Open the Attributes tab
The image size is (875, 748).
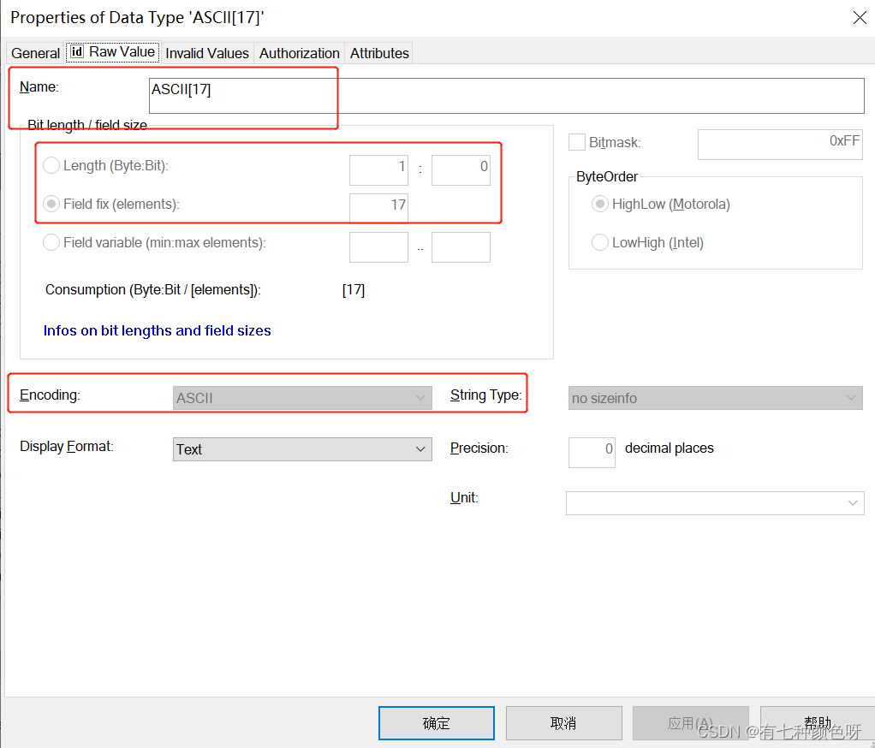click(379, 53)
